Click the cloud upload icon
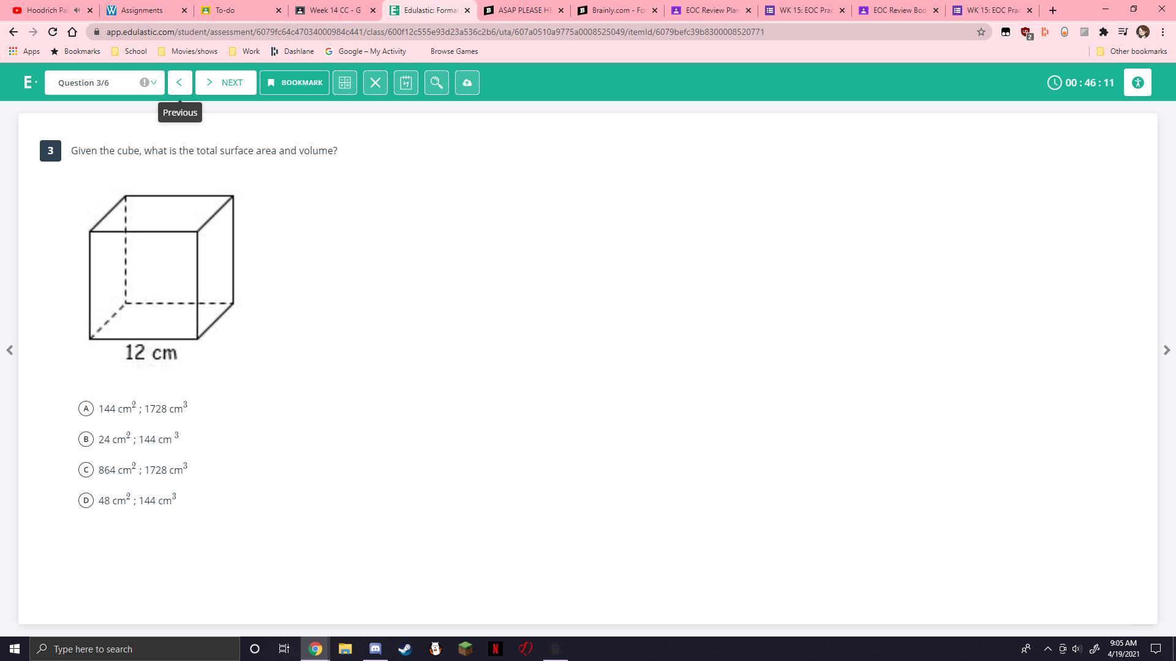Viewport: 1176px width, 661px height. pyautogui.click(x=467, y=83)
